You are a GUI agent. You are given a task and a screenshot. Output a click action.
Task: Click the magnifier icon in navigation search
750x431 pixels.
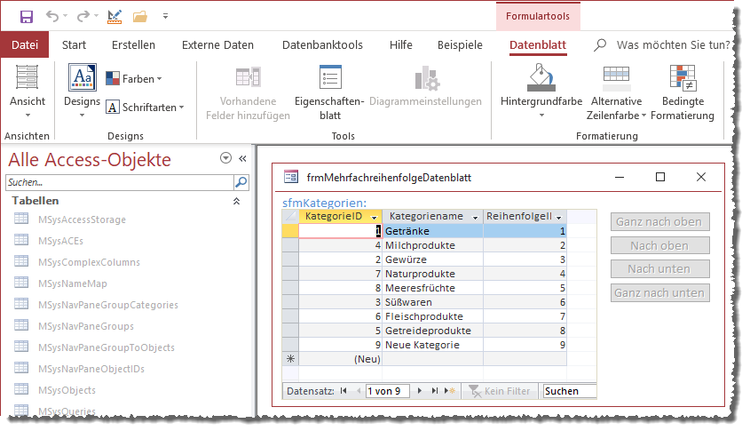[x=241, y=182]
